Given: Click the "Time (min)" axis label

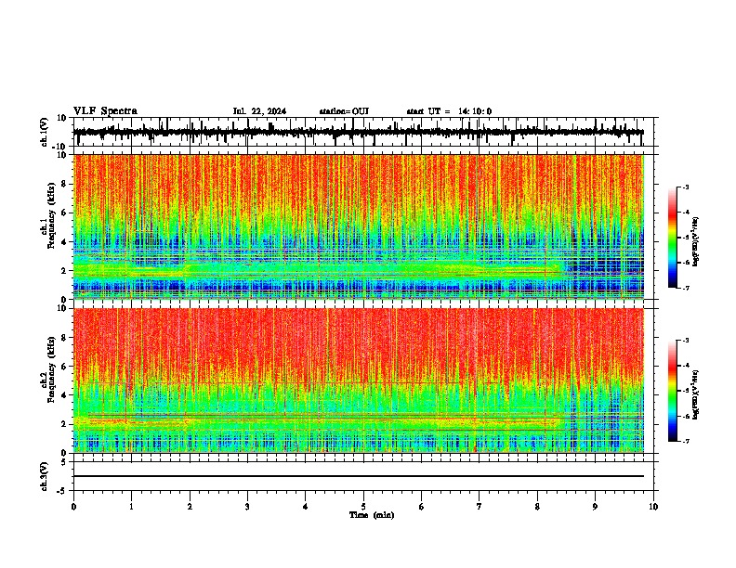Looking at the screenshot, I should 372,515.
